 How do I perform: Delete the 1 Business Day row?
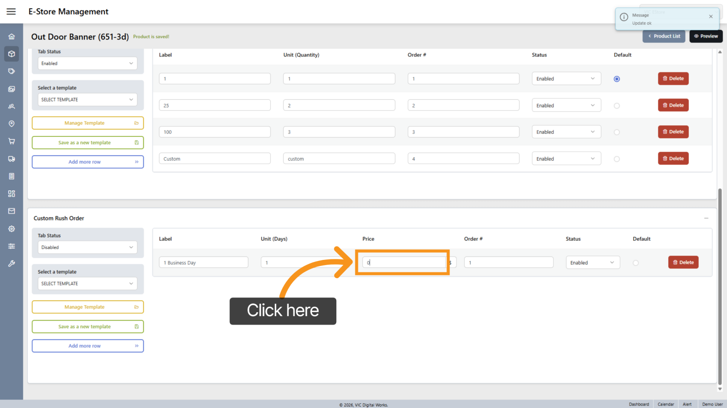683,263
